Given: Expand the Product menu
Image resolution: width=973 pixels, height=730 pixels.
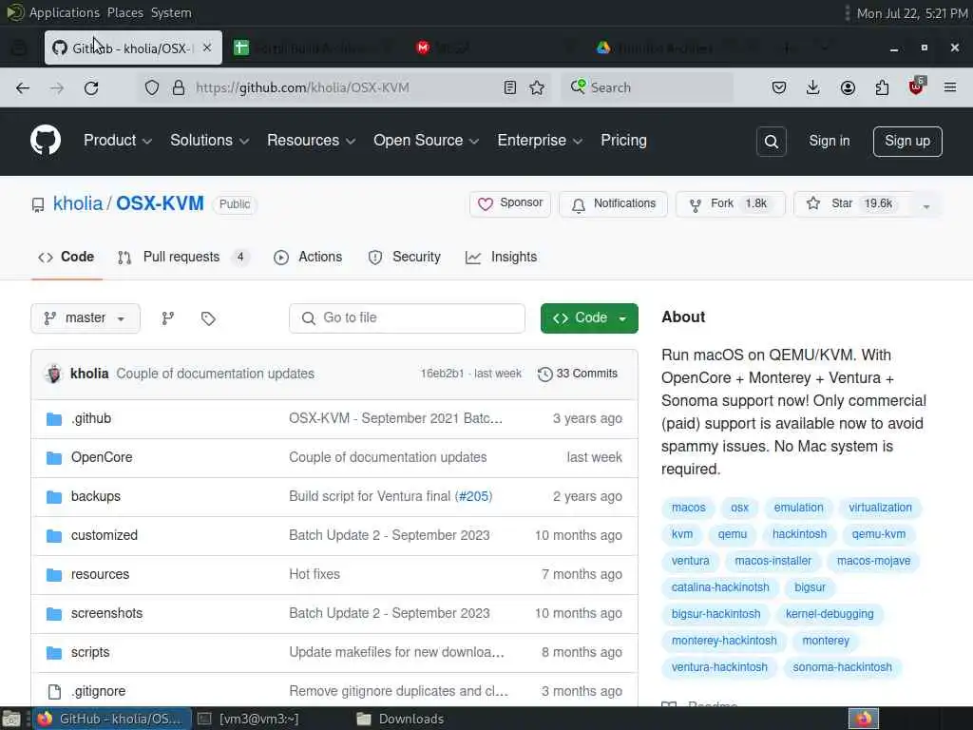Looking at the screenshot, I should 118,141.
